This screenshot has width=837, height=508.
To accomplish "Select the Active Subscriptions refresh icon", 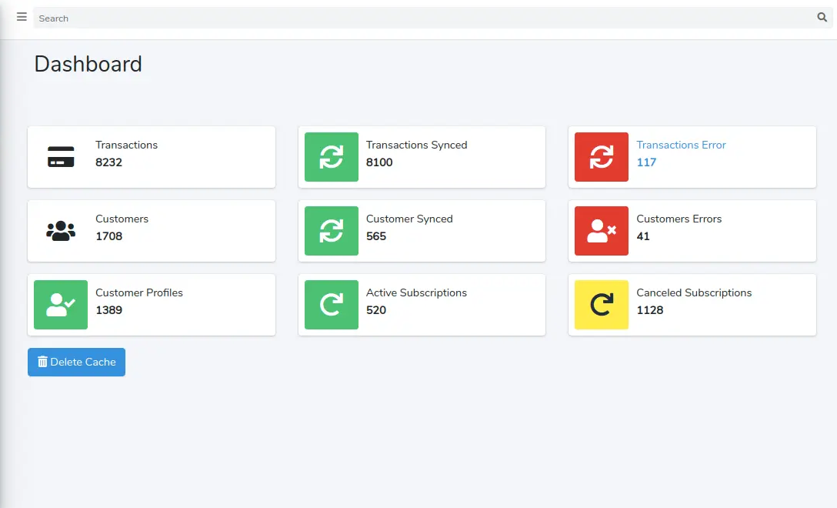I will click(331, 305).
